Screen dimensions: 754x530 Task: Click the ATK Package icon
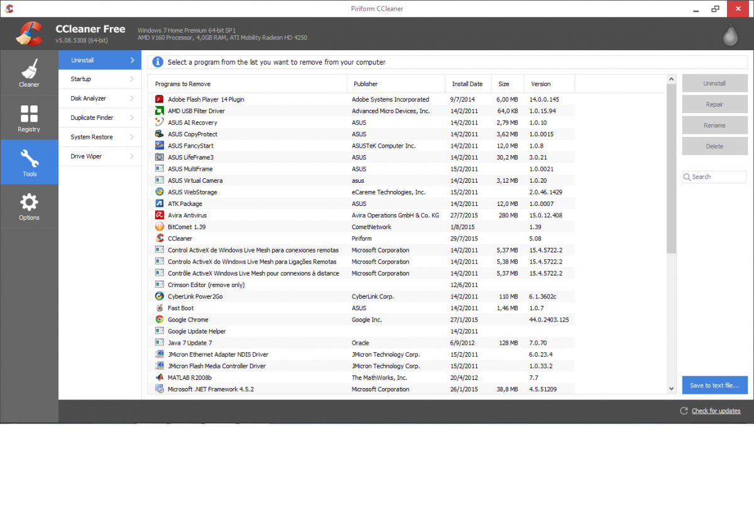(160, 203)
